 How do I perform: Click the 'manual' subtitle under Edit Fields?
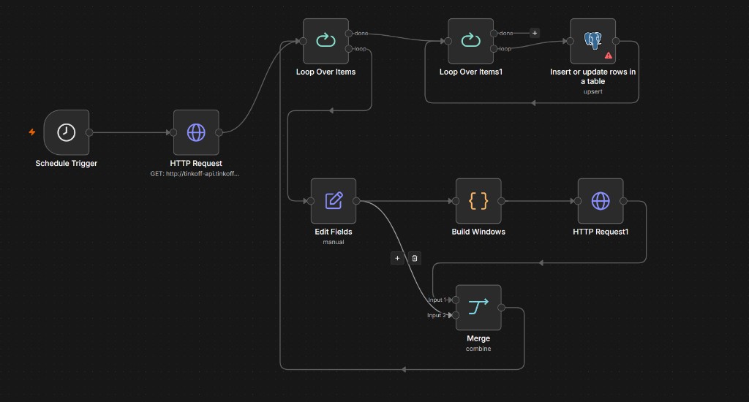334,242
